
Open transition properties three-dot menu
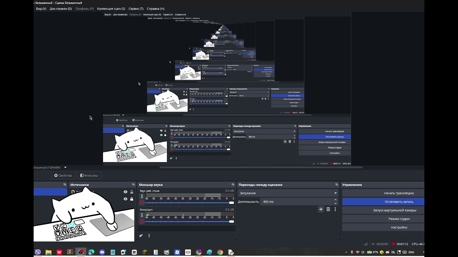click(x=335, y=209)
